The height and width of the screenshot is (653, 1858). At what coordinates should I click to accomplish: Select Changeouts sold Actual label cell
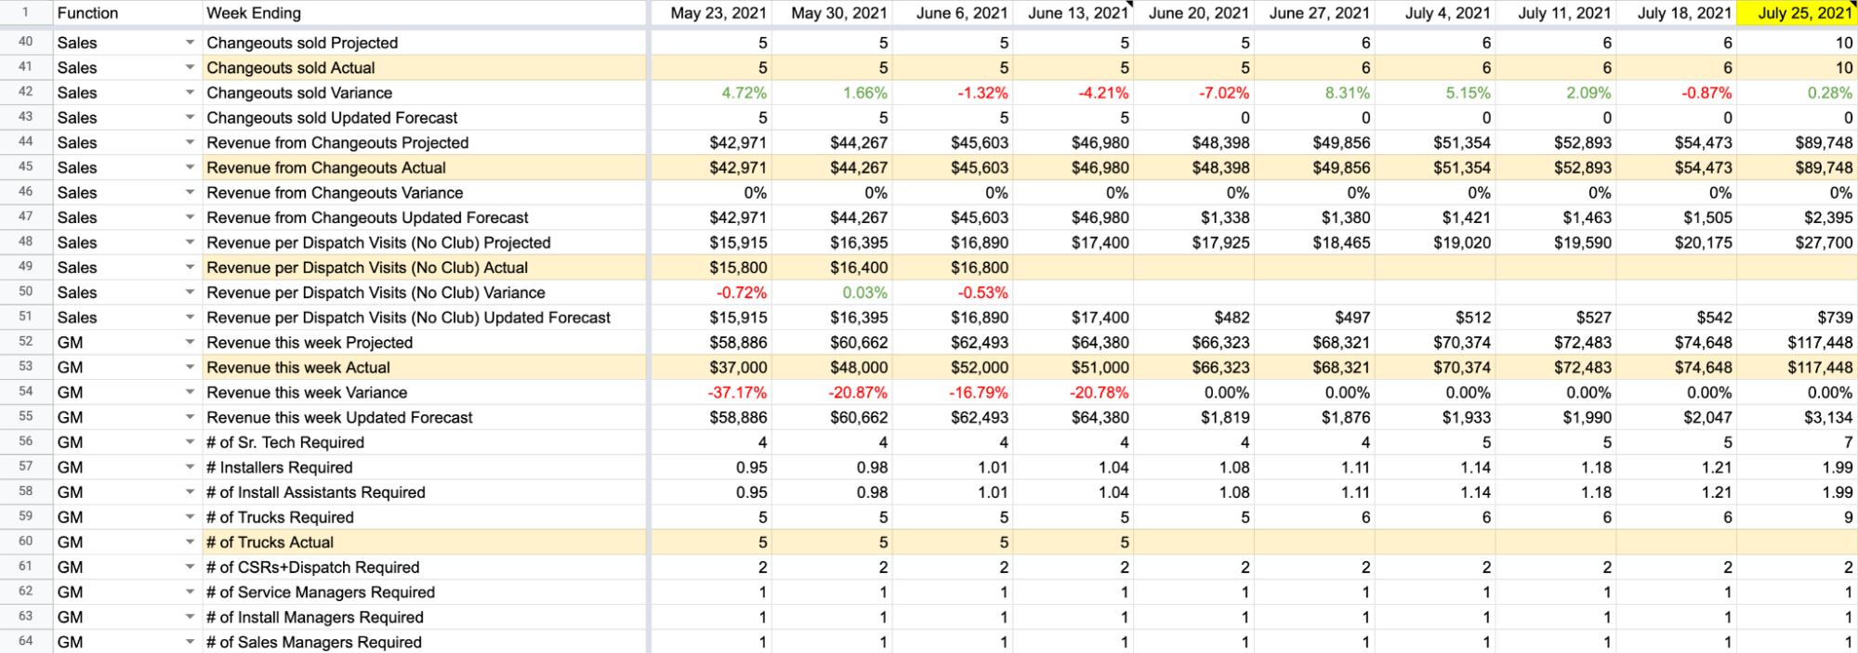coord(425,68)
